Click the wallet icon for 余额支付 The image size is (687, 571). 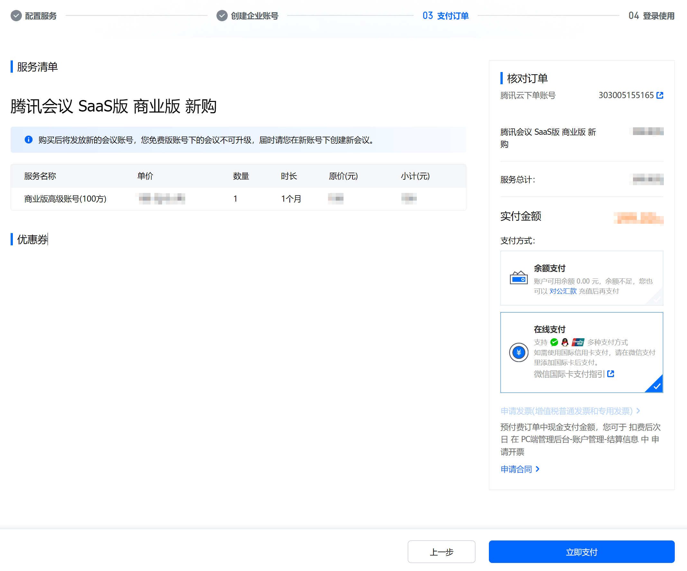tap(518, 278)
